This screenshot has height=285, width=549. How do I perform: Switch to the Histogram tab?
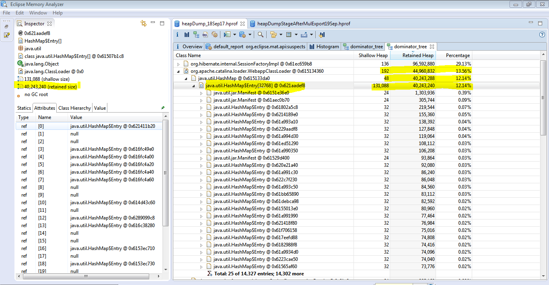point(324,47)
